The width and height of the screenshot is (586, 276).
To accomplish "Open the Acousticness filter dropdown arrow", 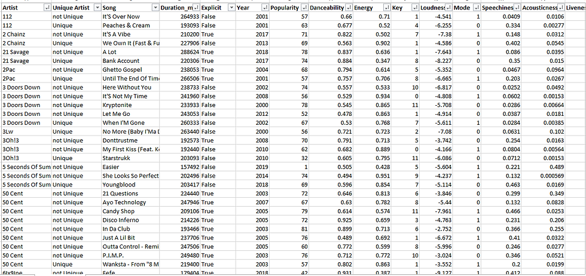I will 561,8.
